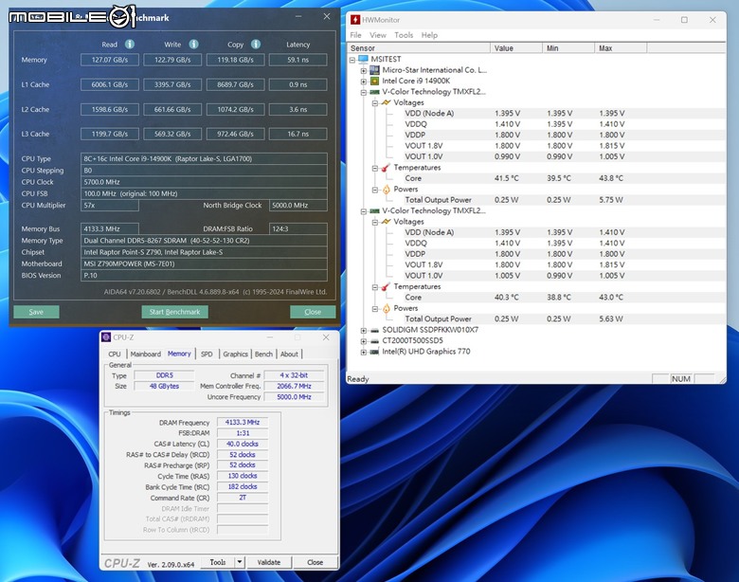Open the Tools dropdown arrow in CPU-Z
The height and width of the screenshot is (582, 739).
(x=240, y=562)
